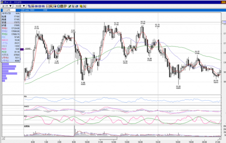Click the RSI sub-chart label
Viewport: 226px width, 143px height.
point(25,96)
